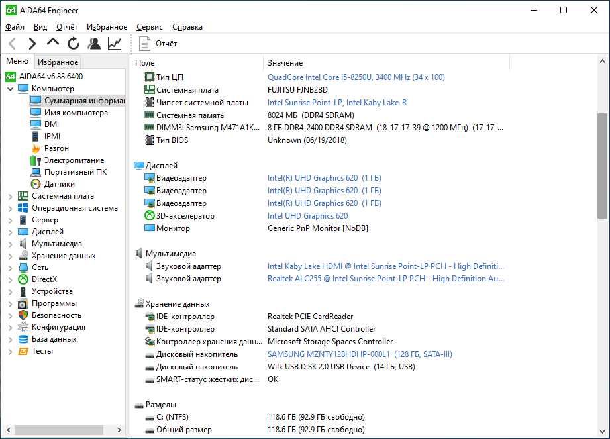This screenshot has height=439, width=610.
Task: Switch to the Меню sidebar tab
Action: (x=17, y=61)
